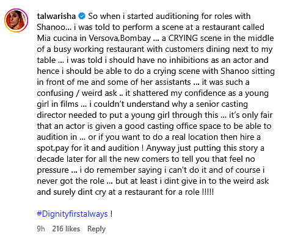
Task: Open talwarisha's profile picture
Action: pos(16,20)
